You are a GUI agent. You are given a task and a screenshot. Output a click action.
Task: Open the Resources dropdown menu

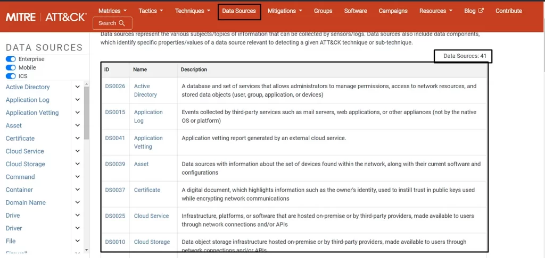pyautogui.click(x=436, y=11)
